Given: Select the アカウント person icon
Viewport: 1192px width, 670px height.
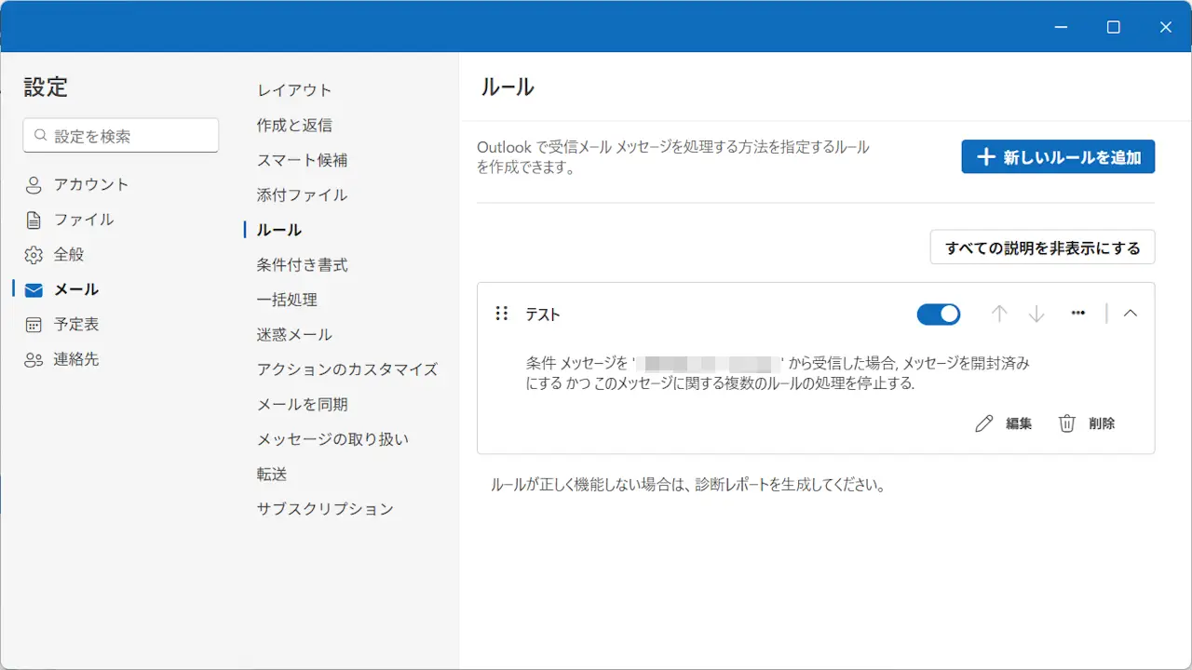Looking at the screenshot, I should point(34,185).
